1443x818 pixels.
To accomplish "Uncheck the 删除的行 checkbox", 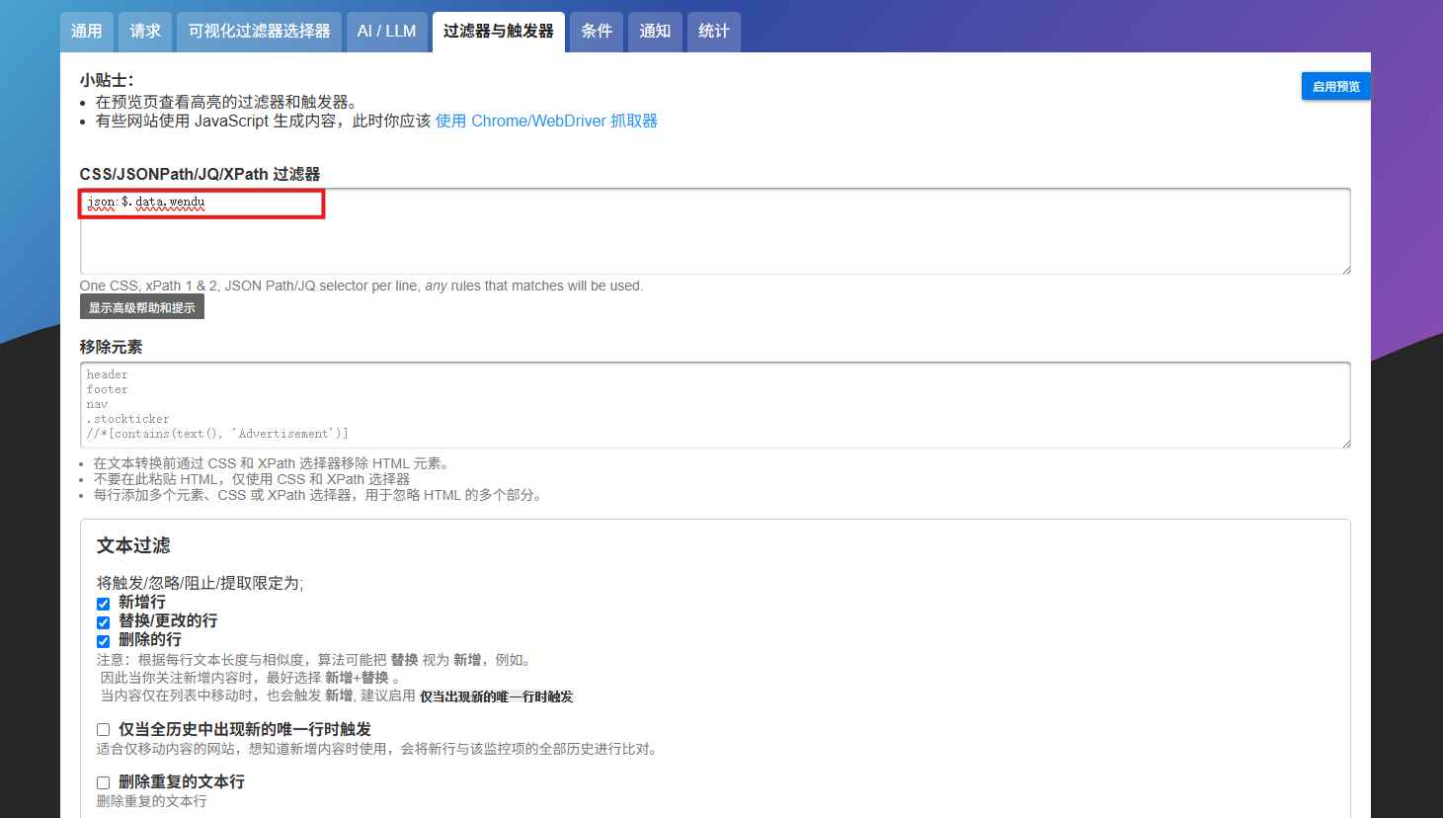I will click(x=103, y=641).
